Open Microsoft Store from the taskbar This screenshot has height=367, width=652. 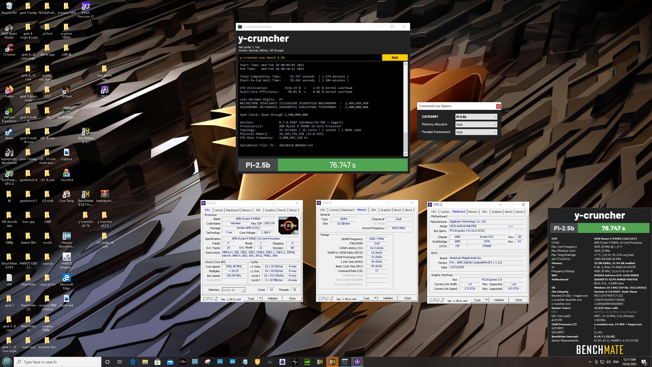[157, 362]
